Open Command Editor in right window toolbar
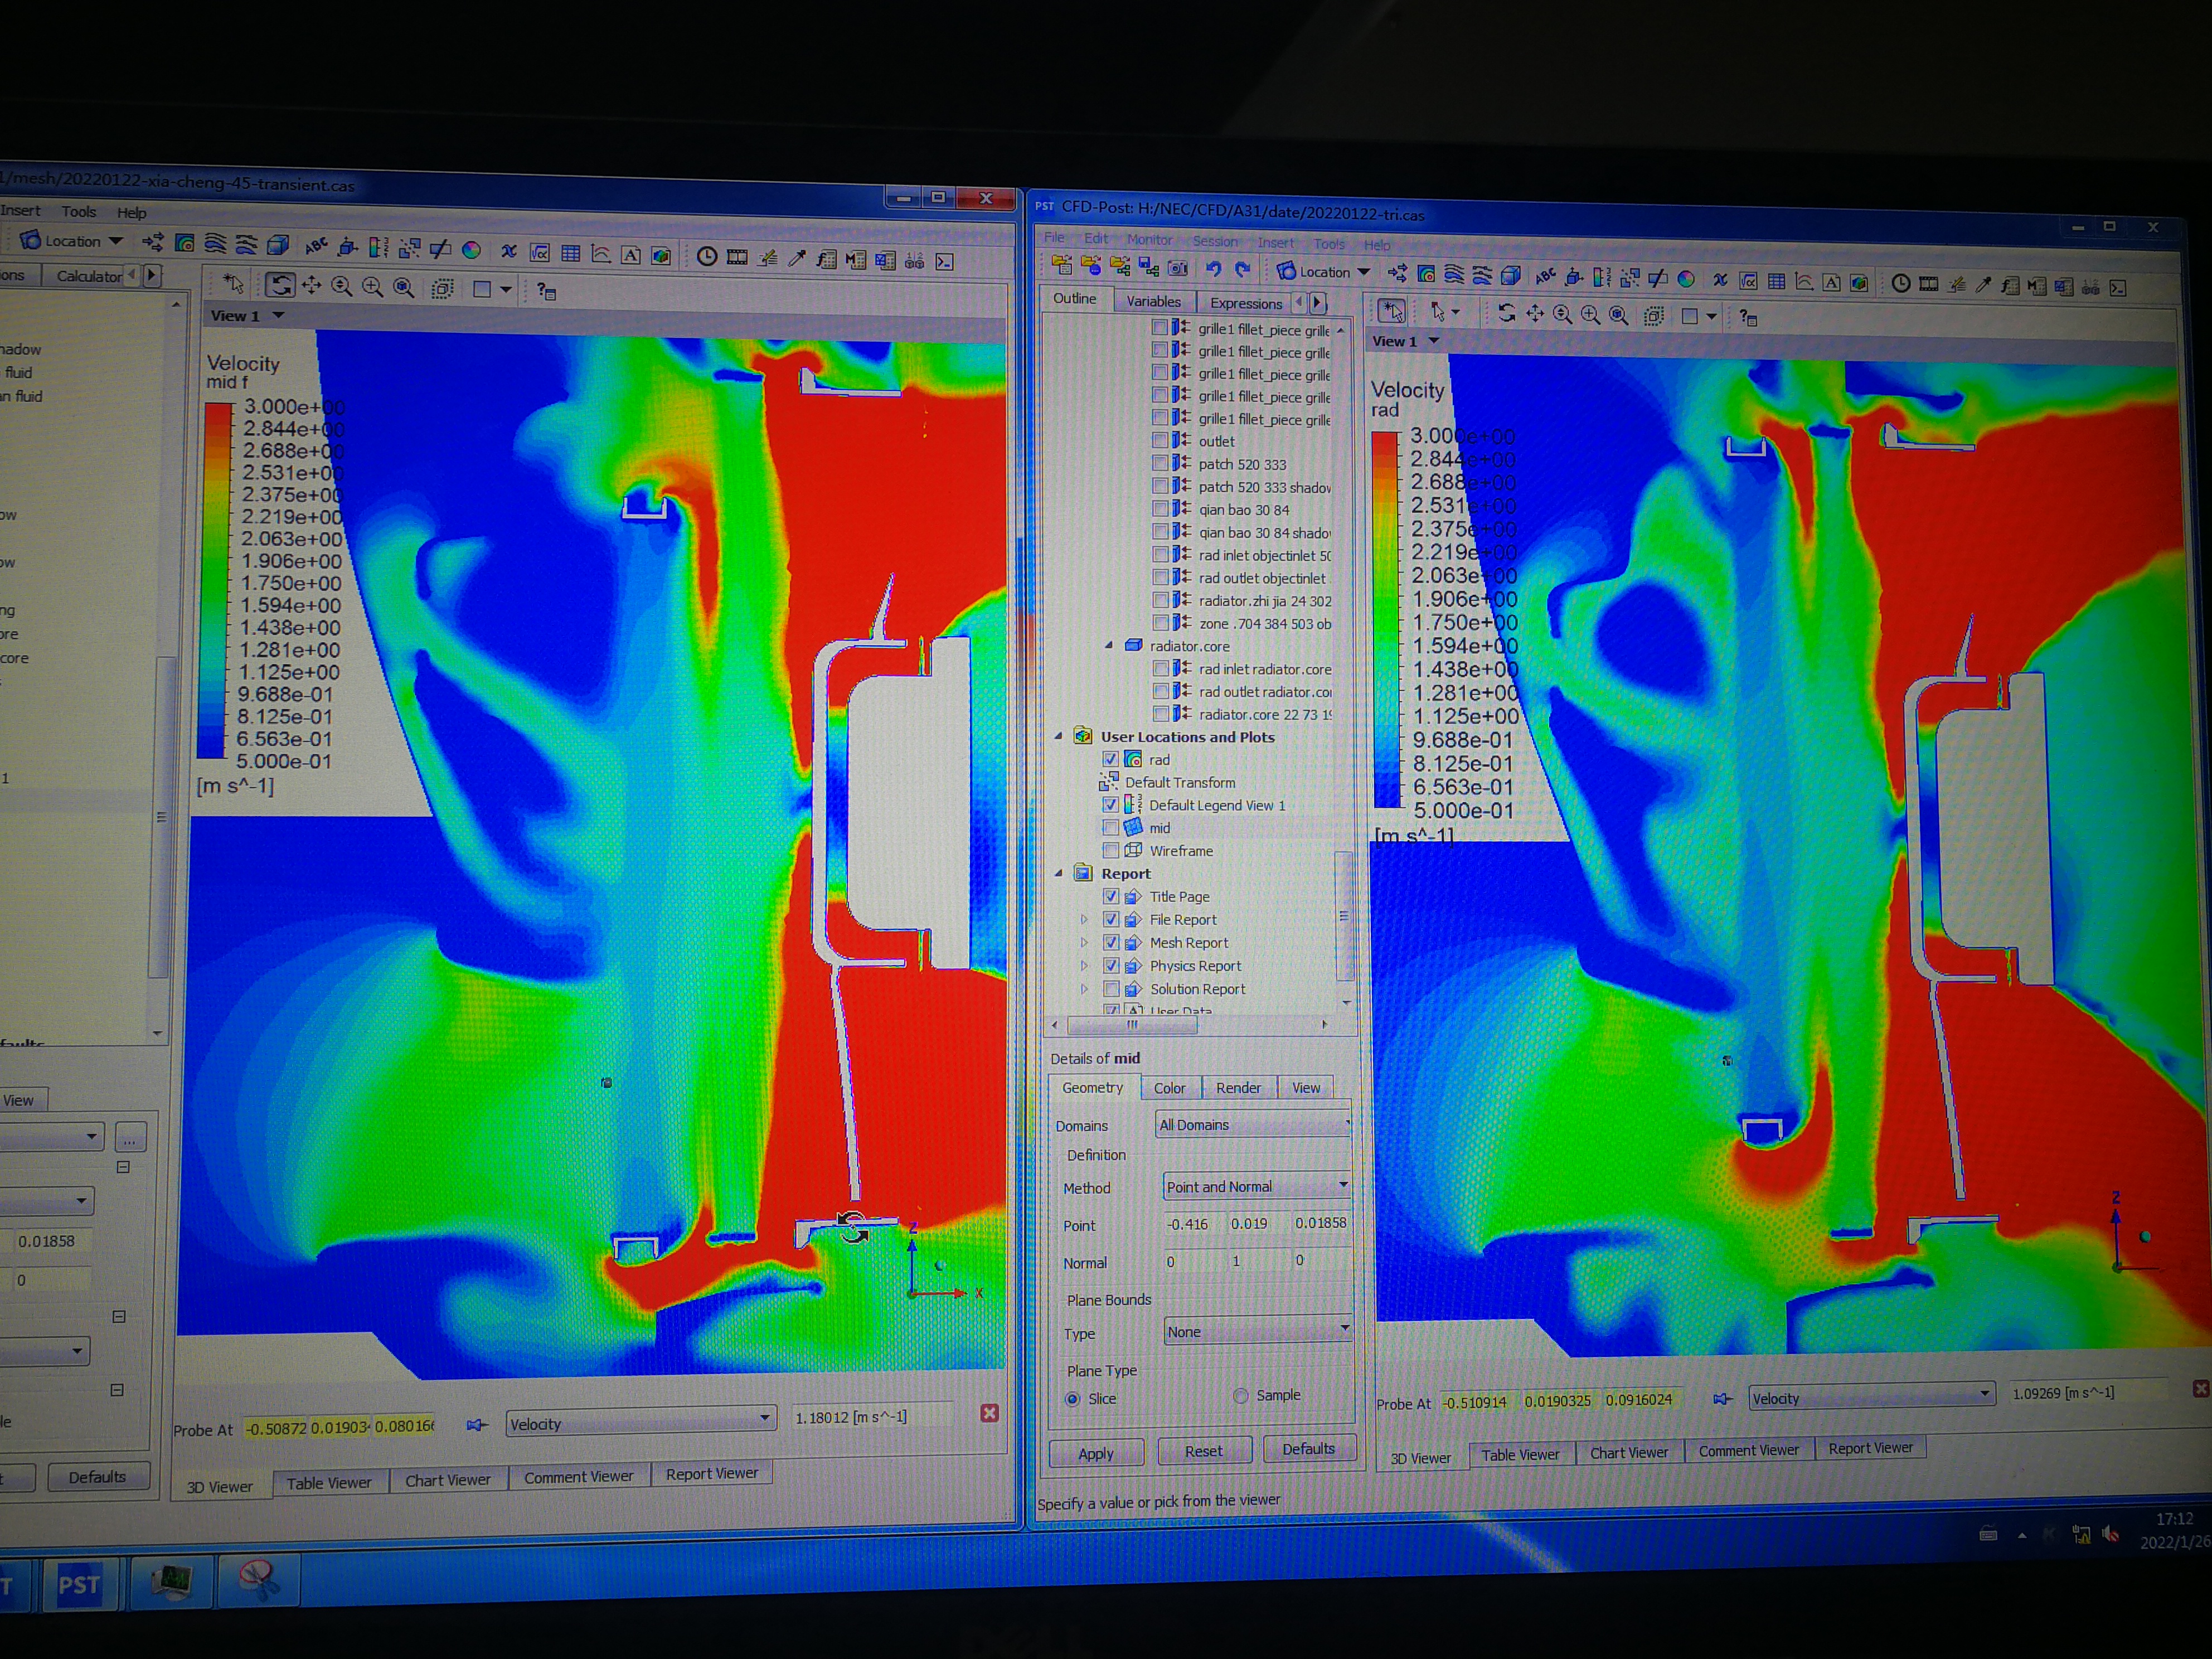The width and height of the screenshot is (2212, 1659). coord(2118,288)
